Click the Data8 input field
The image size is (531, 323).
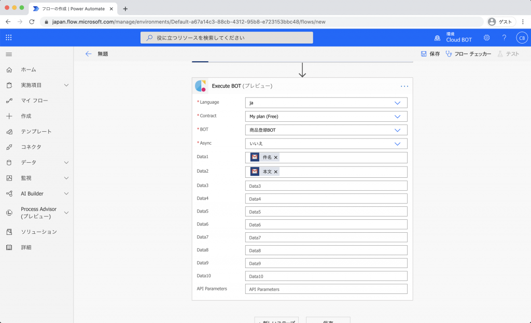pos(326,250)
